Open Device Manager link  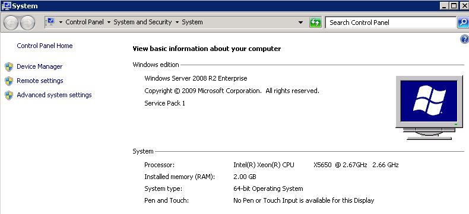tap(40, 66)
